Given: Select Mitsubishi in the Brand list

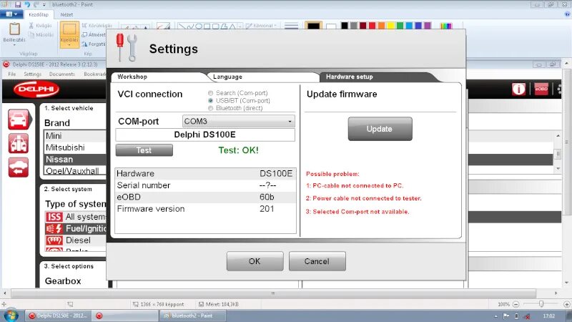Looking at the screenshot, I should 75,147.
